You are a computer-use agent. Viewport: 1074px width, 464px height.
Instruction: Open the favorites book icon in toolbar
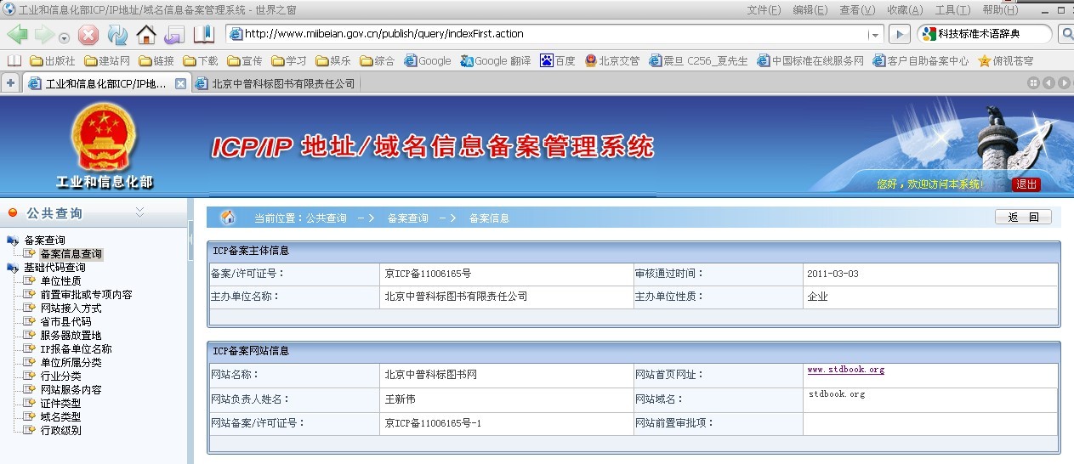tap(204, 35)
